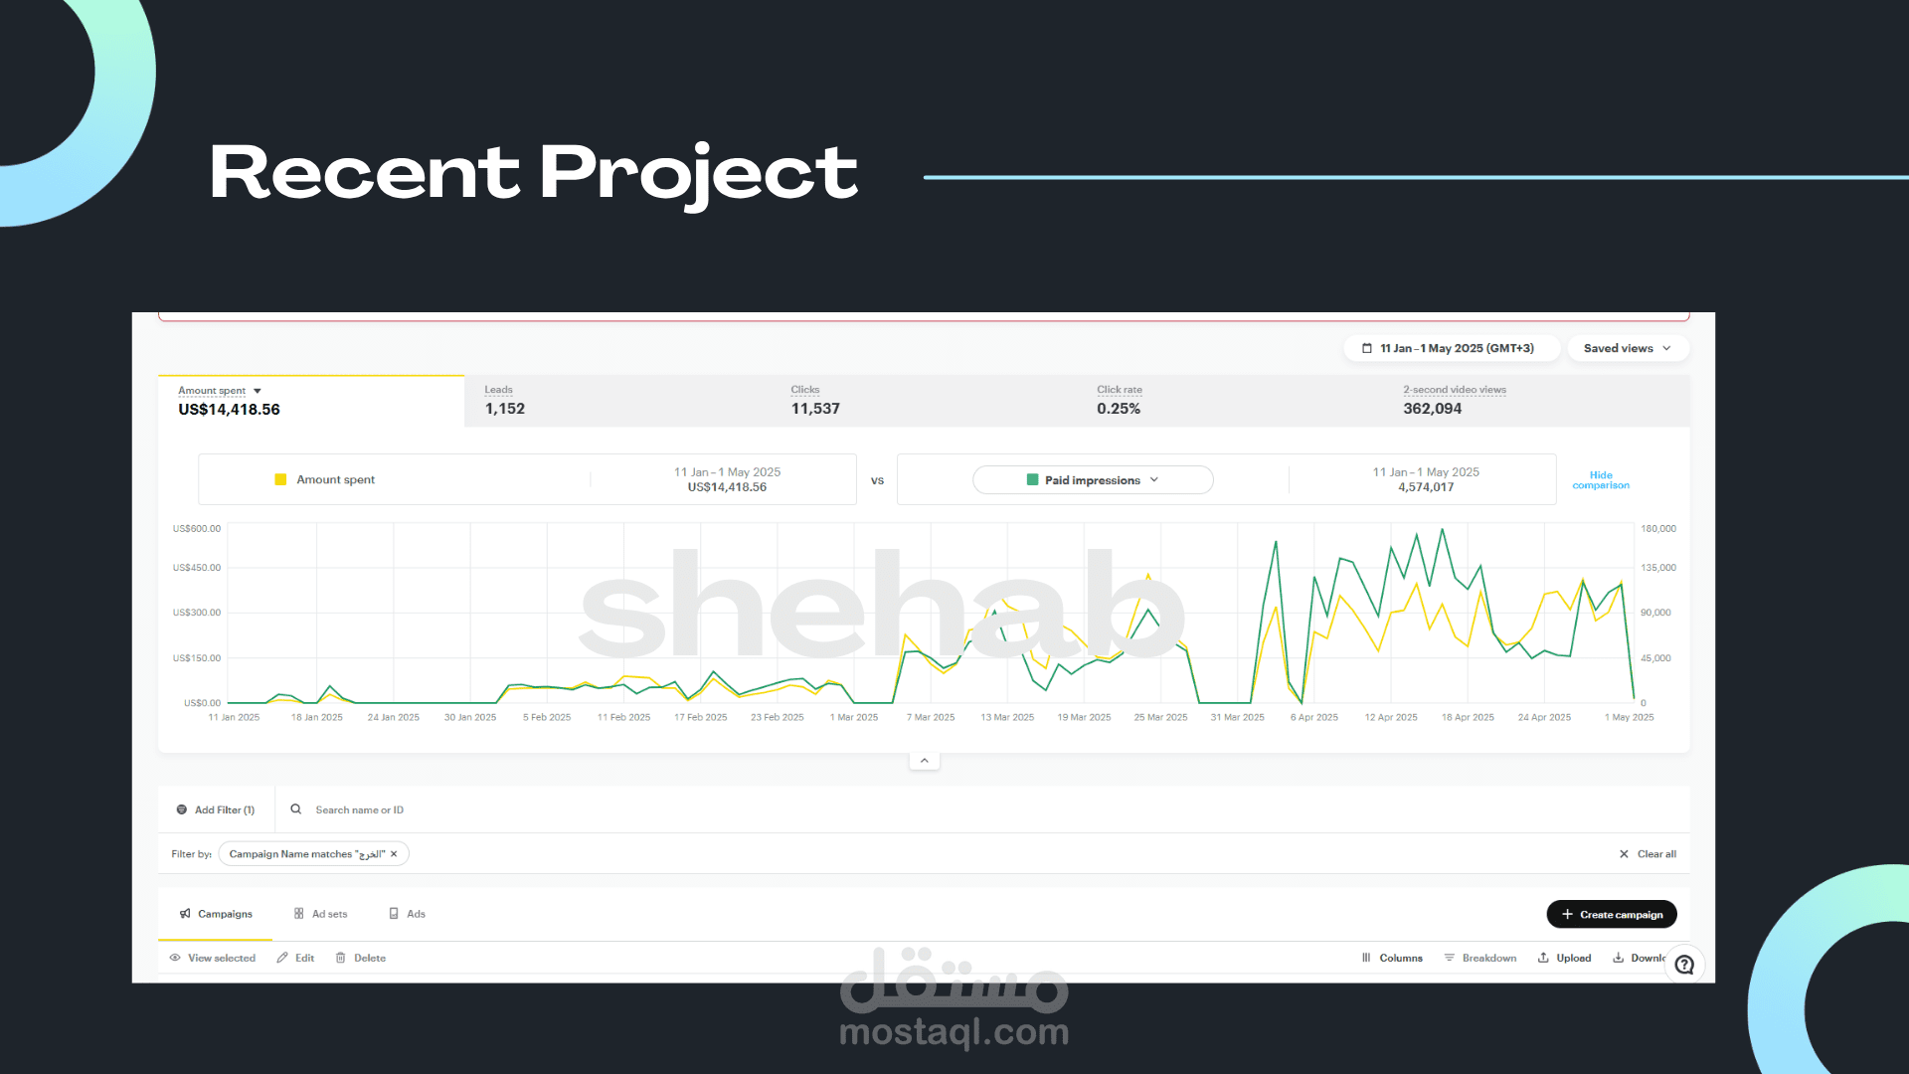Click the Delete trash icon

pos(340,958)
